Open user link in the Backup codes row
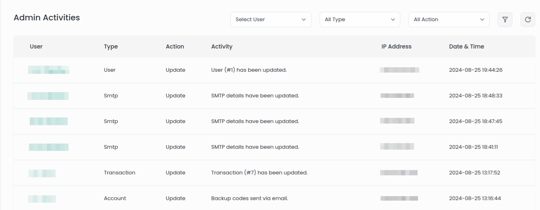The height and width of the screenshot is (210, 540). 42,199
